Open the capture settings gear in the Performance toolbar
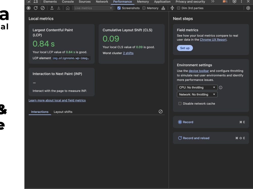The width and height of the screenshot is (253, 189). point(248,8)
